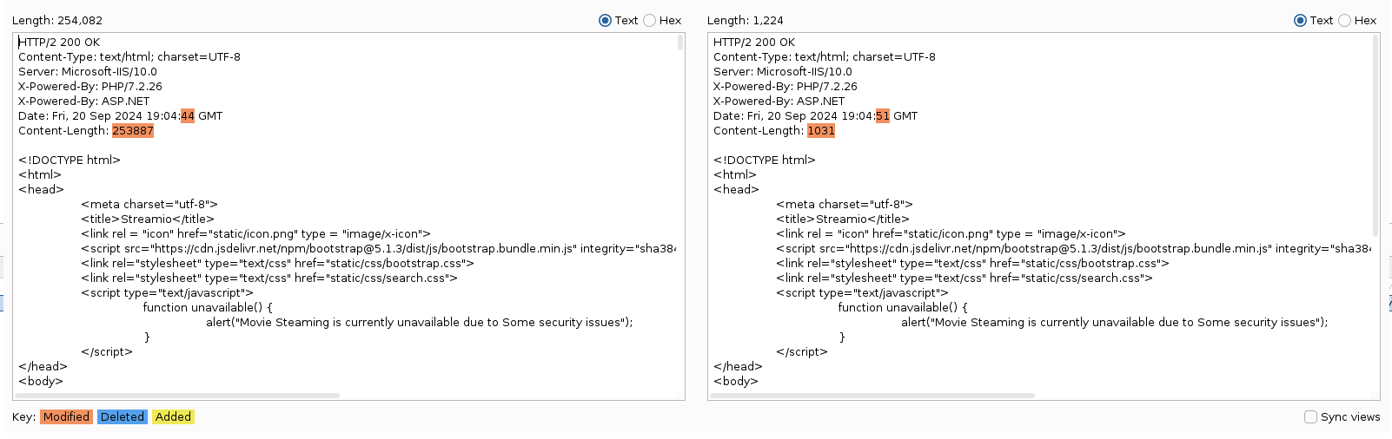
Task: Select Text view for the 254,082-length response
Action: click(x=606, y=21)
